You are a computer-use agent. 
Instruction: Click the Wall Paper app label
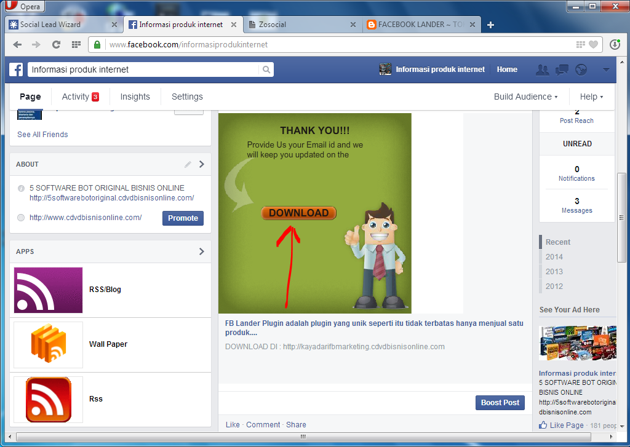point(108,344)
